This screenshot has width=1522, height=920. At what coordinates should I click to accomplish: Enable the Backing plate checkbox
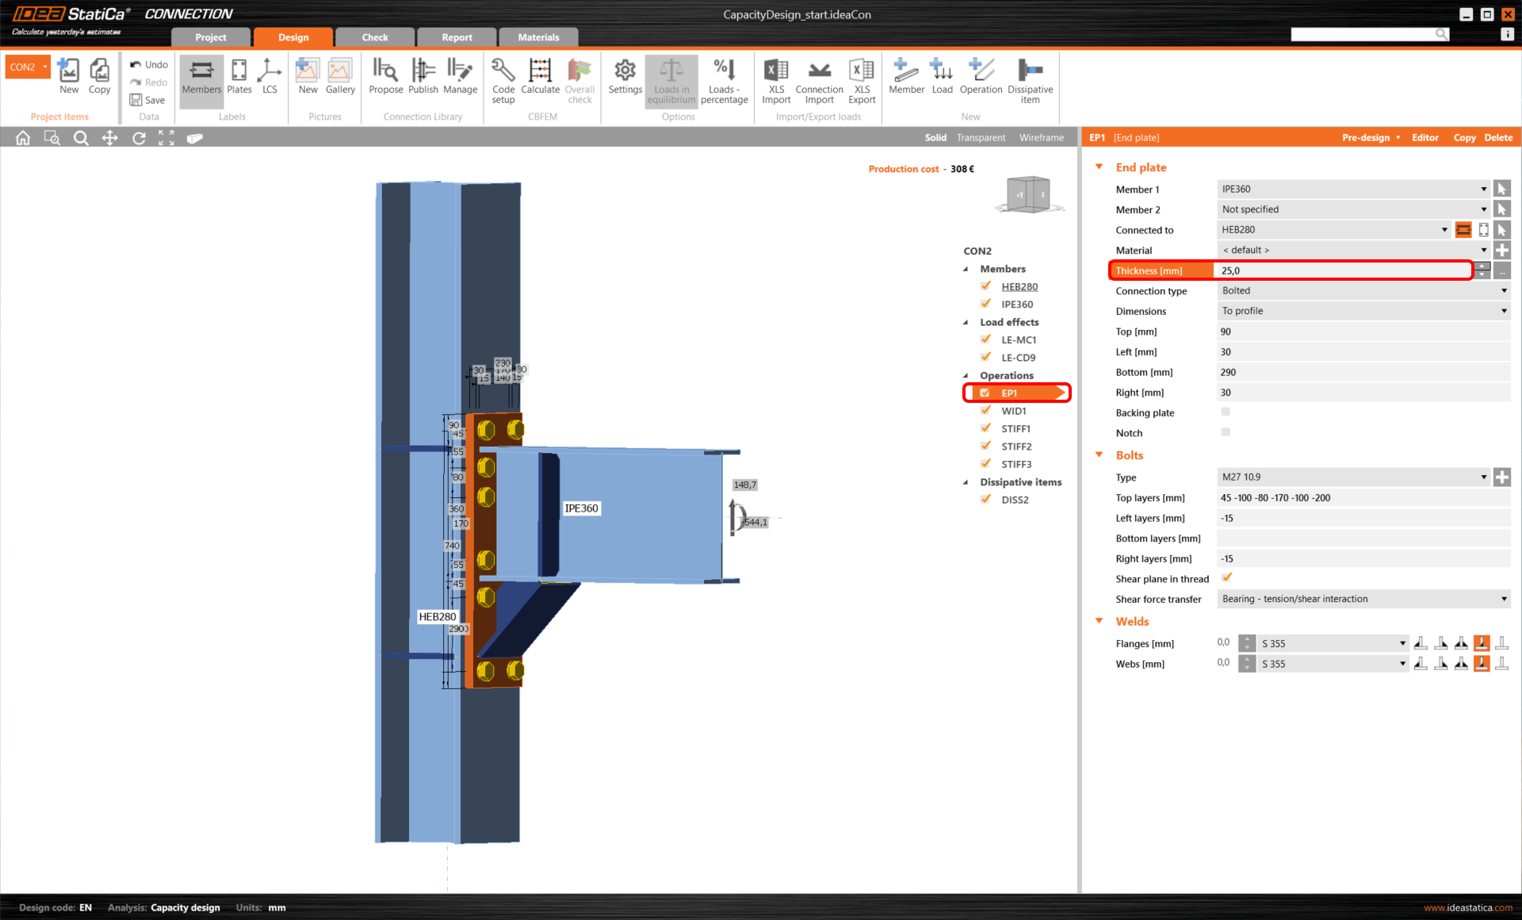click(1226, 412)
